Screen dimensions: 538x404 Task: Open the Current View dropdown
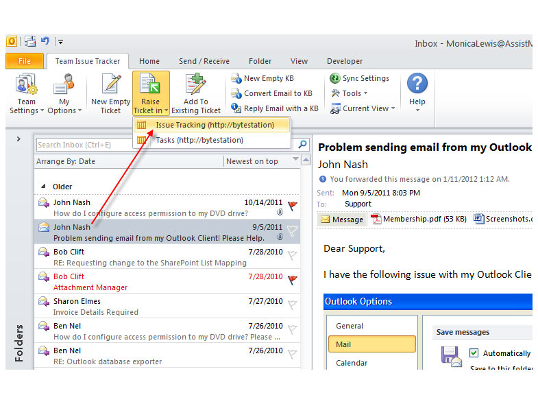coord(365,108)
